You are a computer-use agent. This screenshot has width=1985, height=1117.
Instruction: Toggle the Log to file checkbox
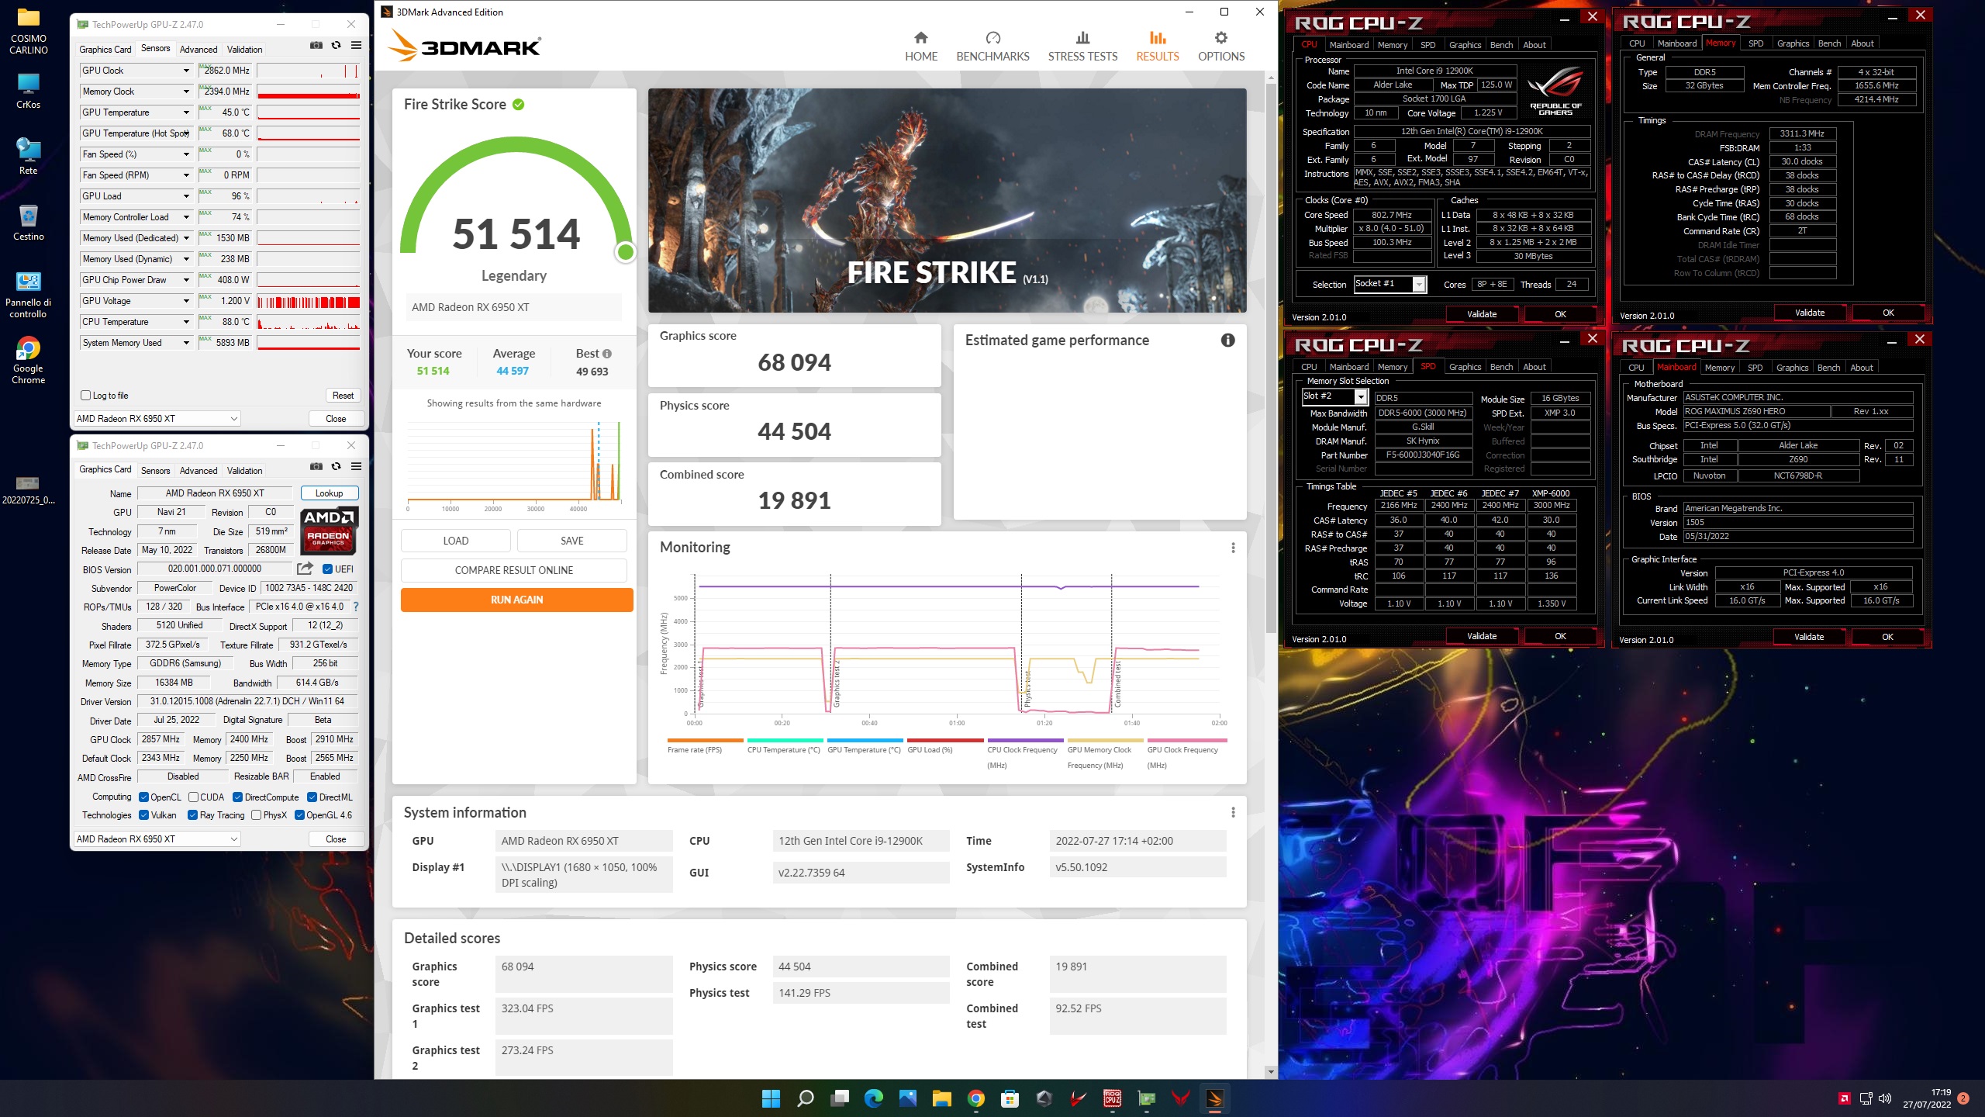coord(86,396)
